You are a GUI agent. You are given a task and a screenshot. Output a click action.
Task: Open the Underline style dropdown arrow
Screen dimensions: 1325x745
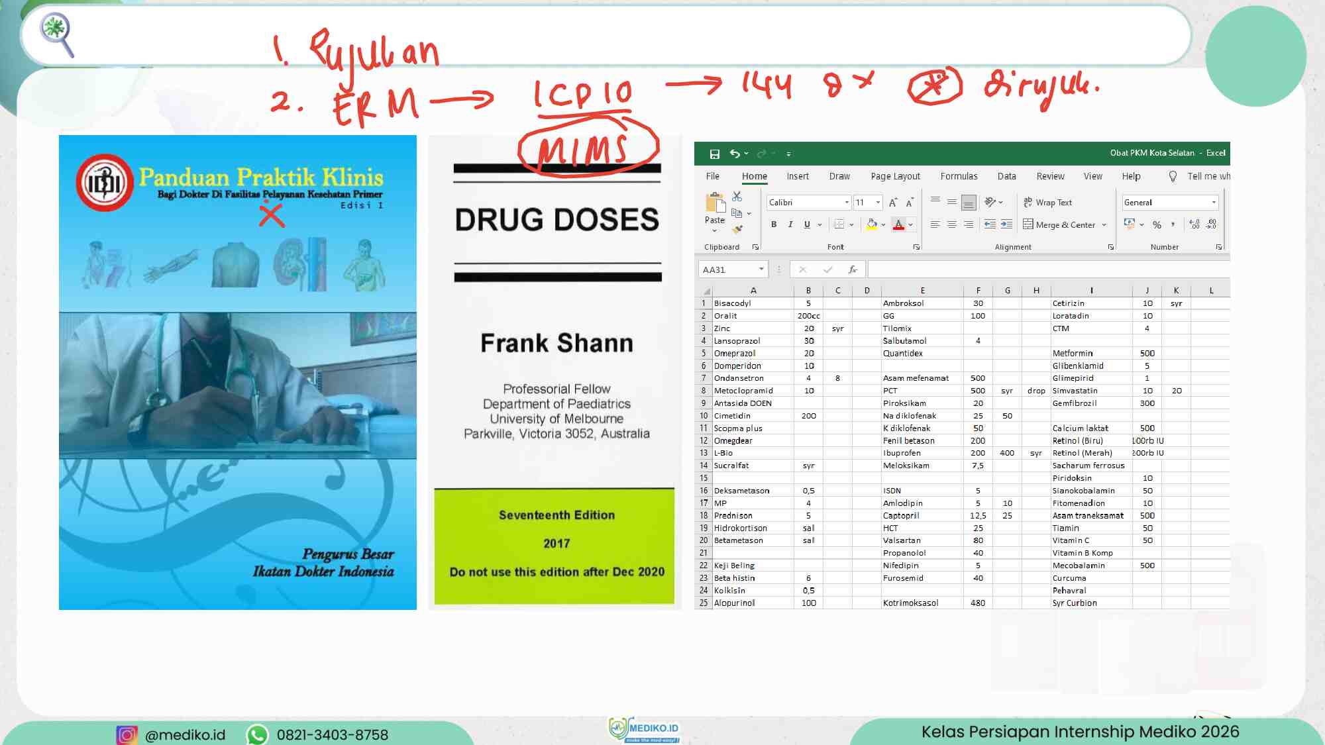pyautogui.click(x=820, y=224)
